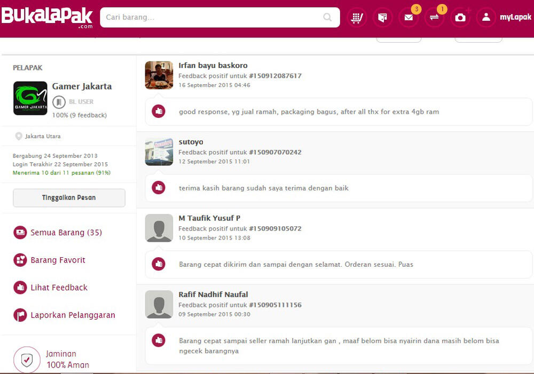Click the Barang Favorit icon
This screenshot has width=534, height=374.
coord(20,260)
